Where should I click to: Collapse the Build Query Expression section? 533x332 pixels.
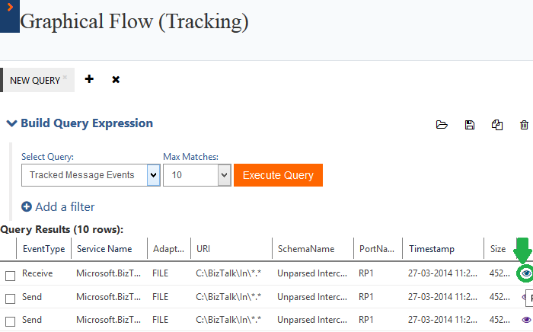pos(11,123)
